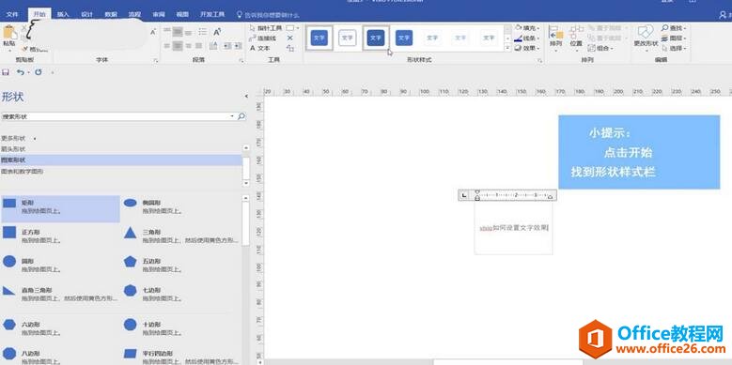Viewport: 732px width, 365px height.
Task: Switch to the Design (设计) tab
Action: (86, 14)
